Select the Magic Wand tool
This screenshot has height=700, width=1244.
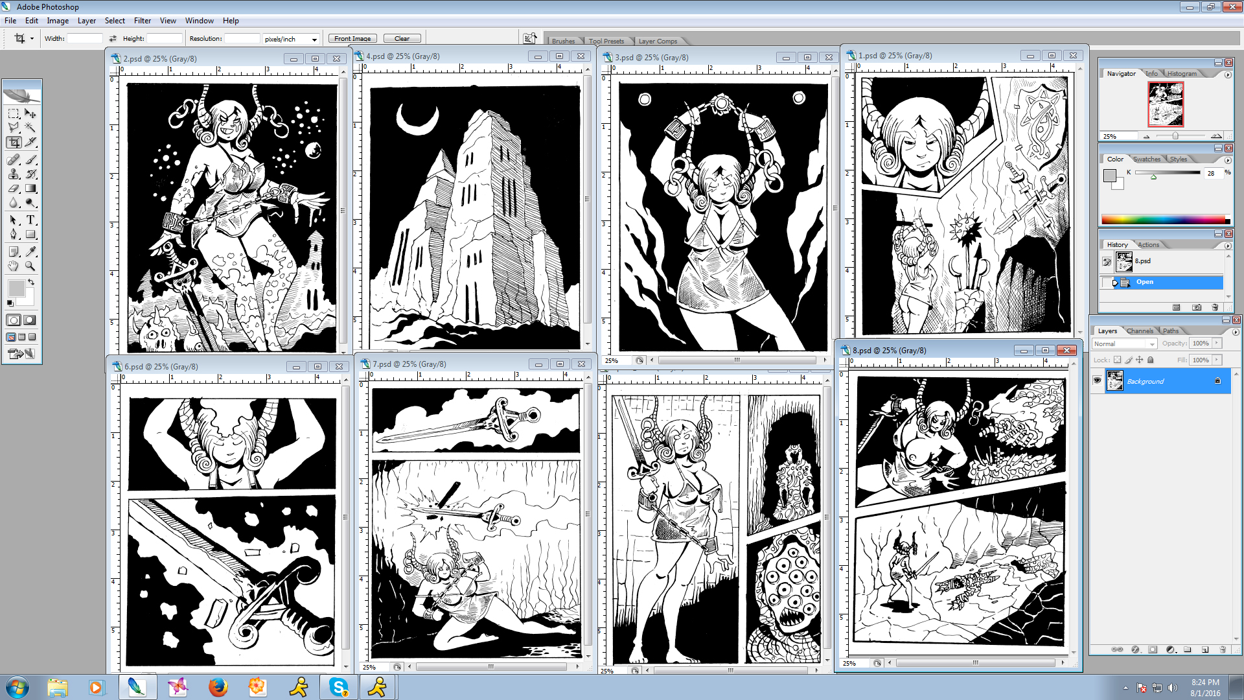[x=30, y=128]
